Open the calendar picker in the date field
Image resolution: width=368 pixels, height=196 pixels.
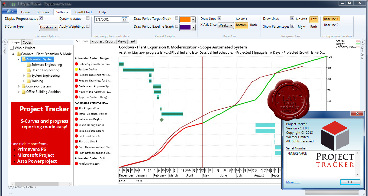124,19
